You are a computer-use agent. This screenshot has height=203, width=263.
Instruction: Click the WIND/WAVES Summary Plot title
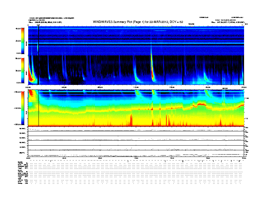click(x=138, y=22)
